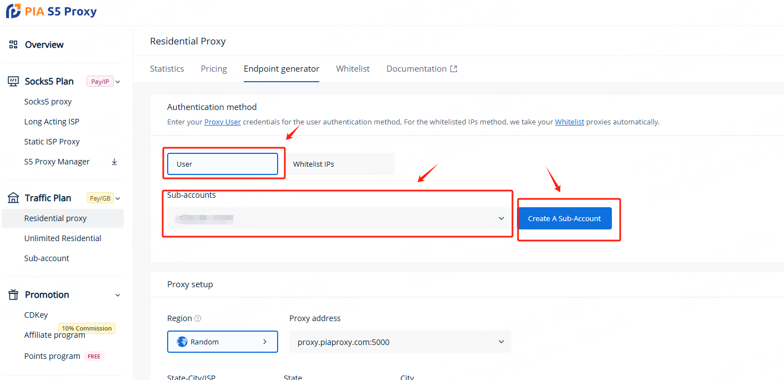The height and width of the screenshot is (380, 784).
Task: Click the S5 Proxy Manager download icon
Action: [x=114, y=162]
